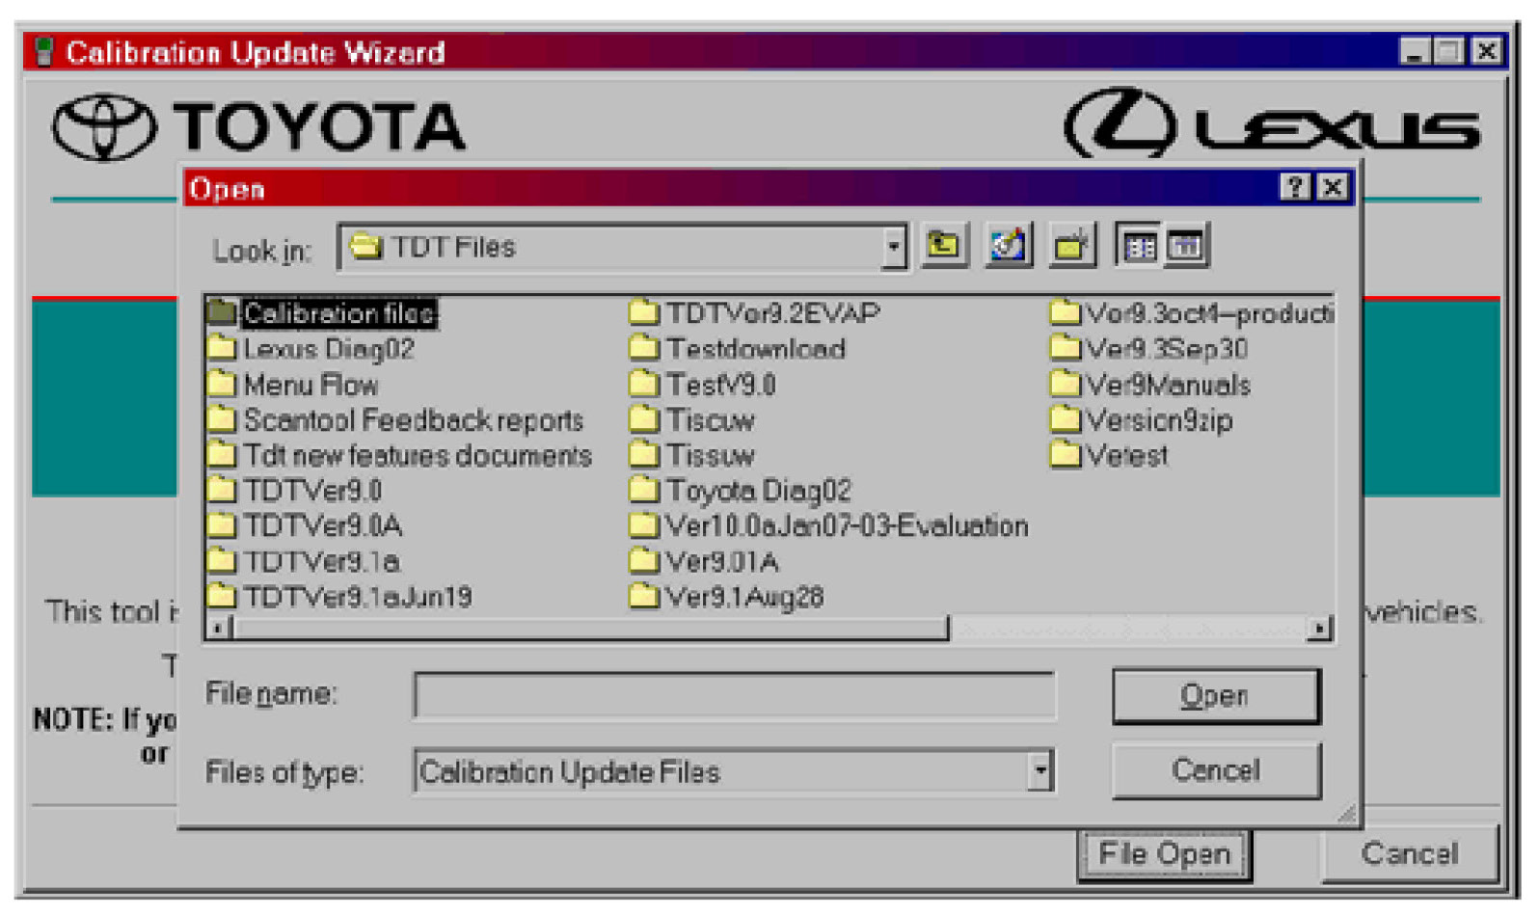
Task: Click the file list right scroll arrow
Action: 1318,630
